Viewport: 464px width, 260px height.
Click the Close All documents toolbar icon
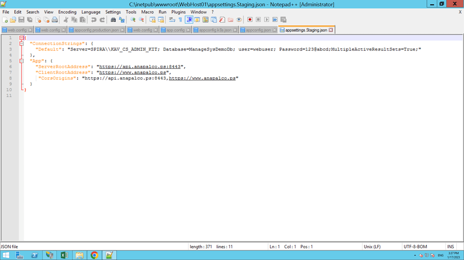(47, 20)
